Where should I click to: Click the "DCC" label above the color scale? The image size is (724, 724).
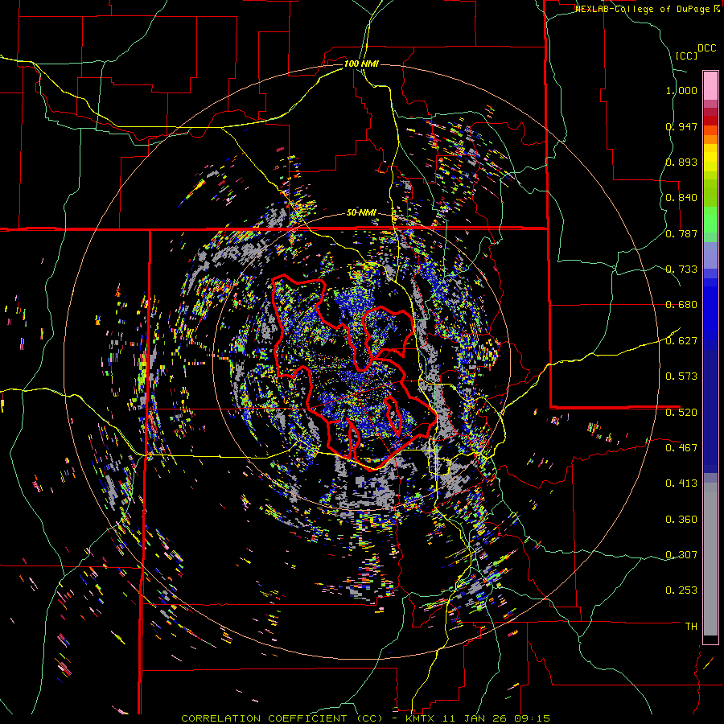(x=707, y=48)
